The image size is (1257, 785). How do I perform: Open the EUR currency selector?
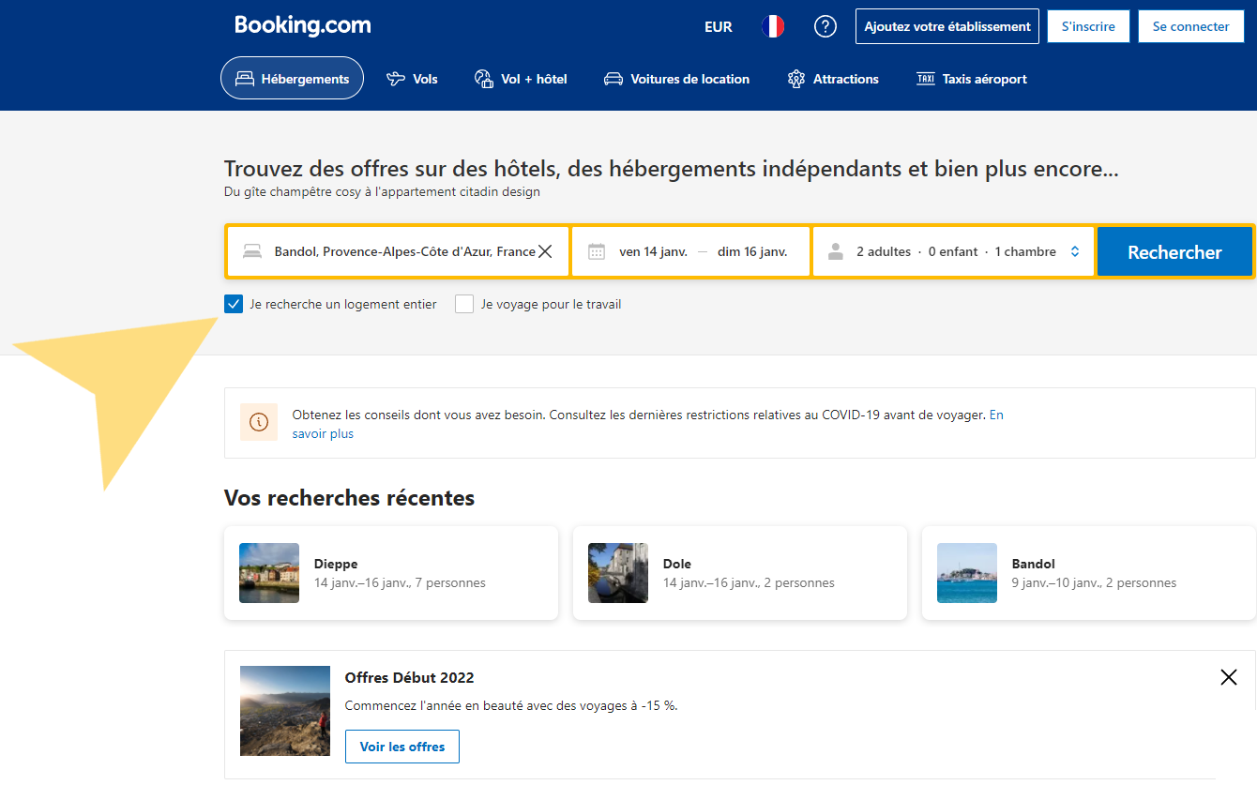click(719, 26)
